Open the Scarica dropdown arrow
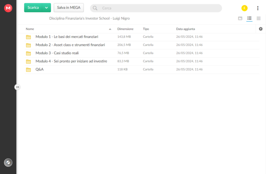Screen dimensions: 266x174 pos(46,8)
